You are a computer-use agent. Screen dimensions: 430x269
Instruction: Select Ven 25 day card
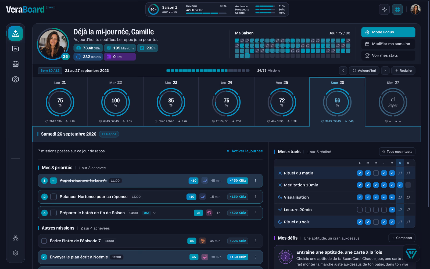282,102
